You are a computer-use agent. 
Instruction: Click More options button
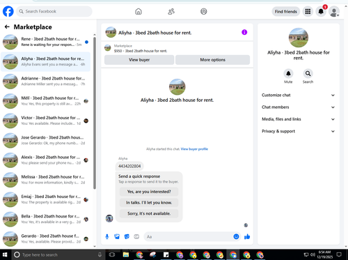pos(213,60)
